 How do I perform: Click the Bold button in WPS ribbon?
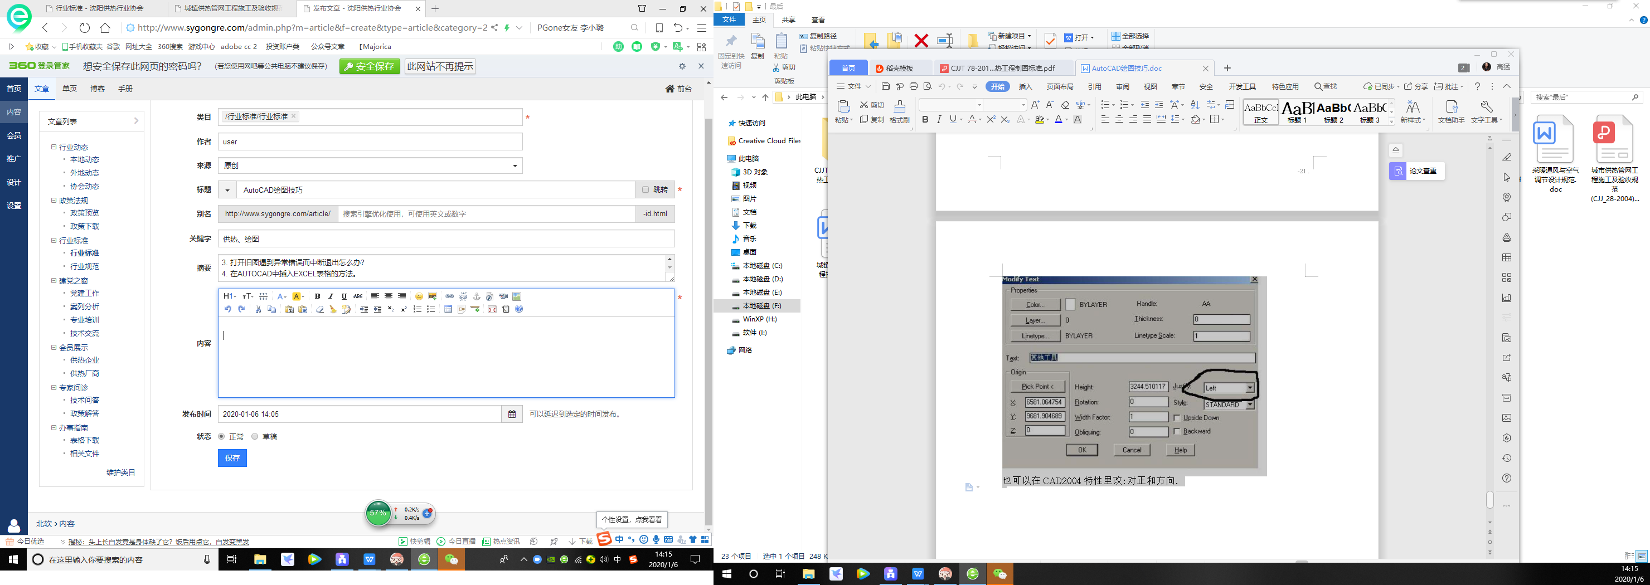925,120
